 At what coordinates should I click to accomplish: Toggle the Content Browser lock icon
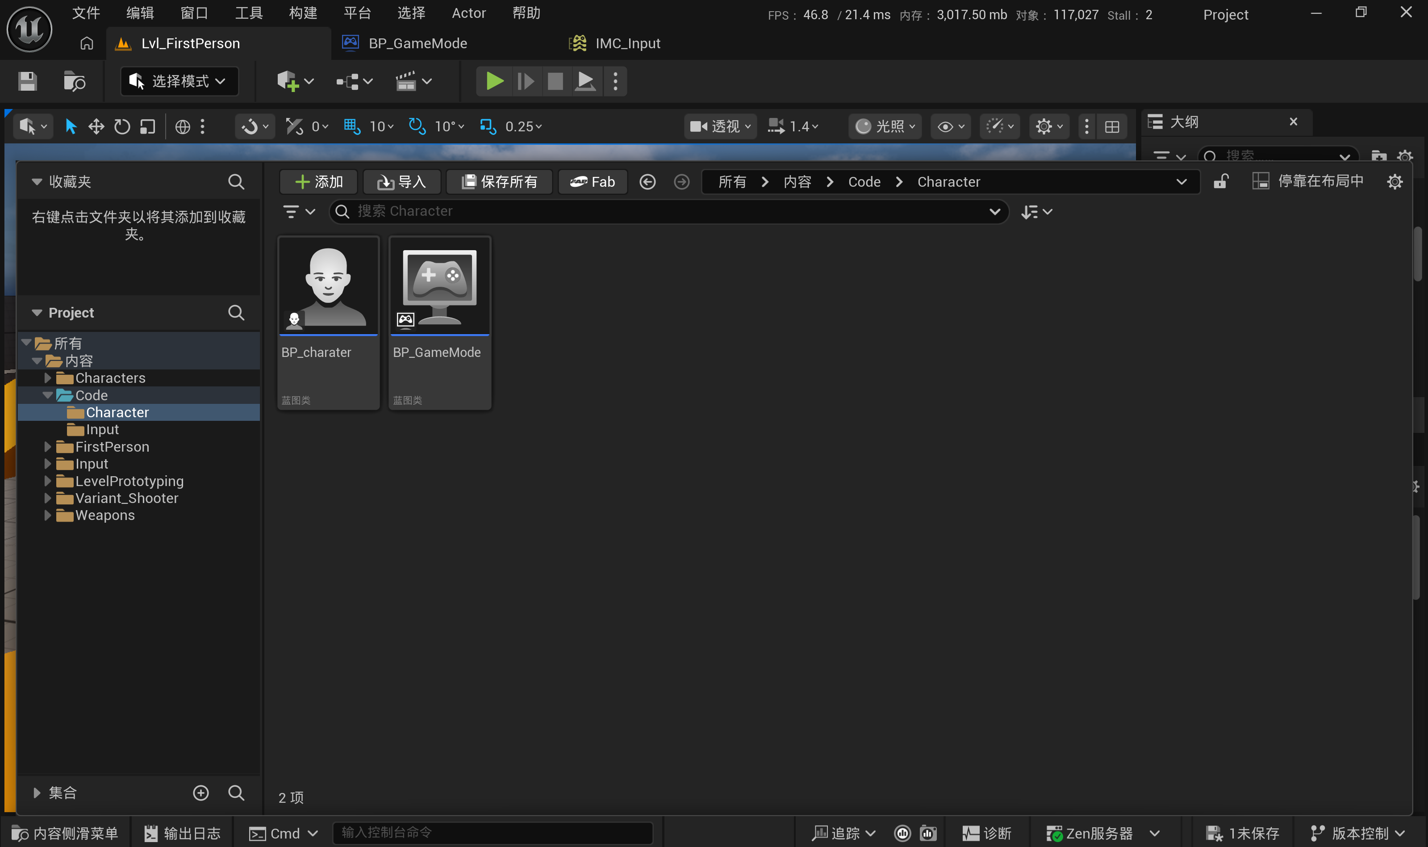pyautogui.click(x=1220, y=181)
